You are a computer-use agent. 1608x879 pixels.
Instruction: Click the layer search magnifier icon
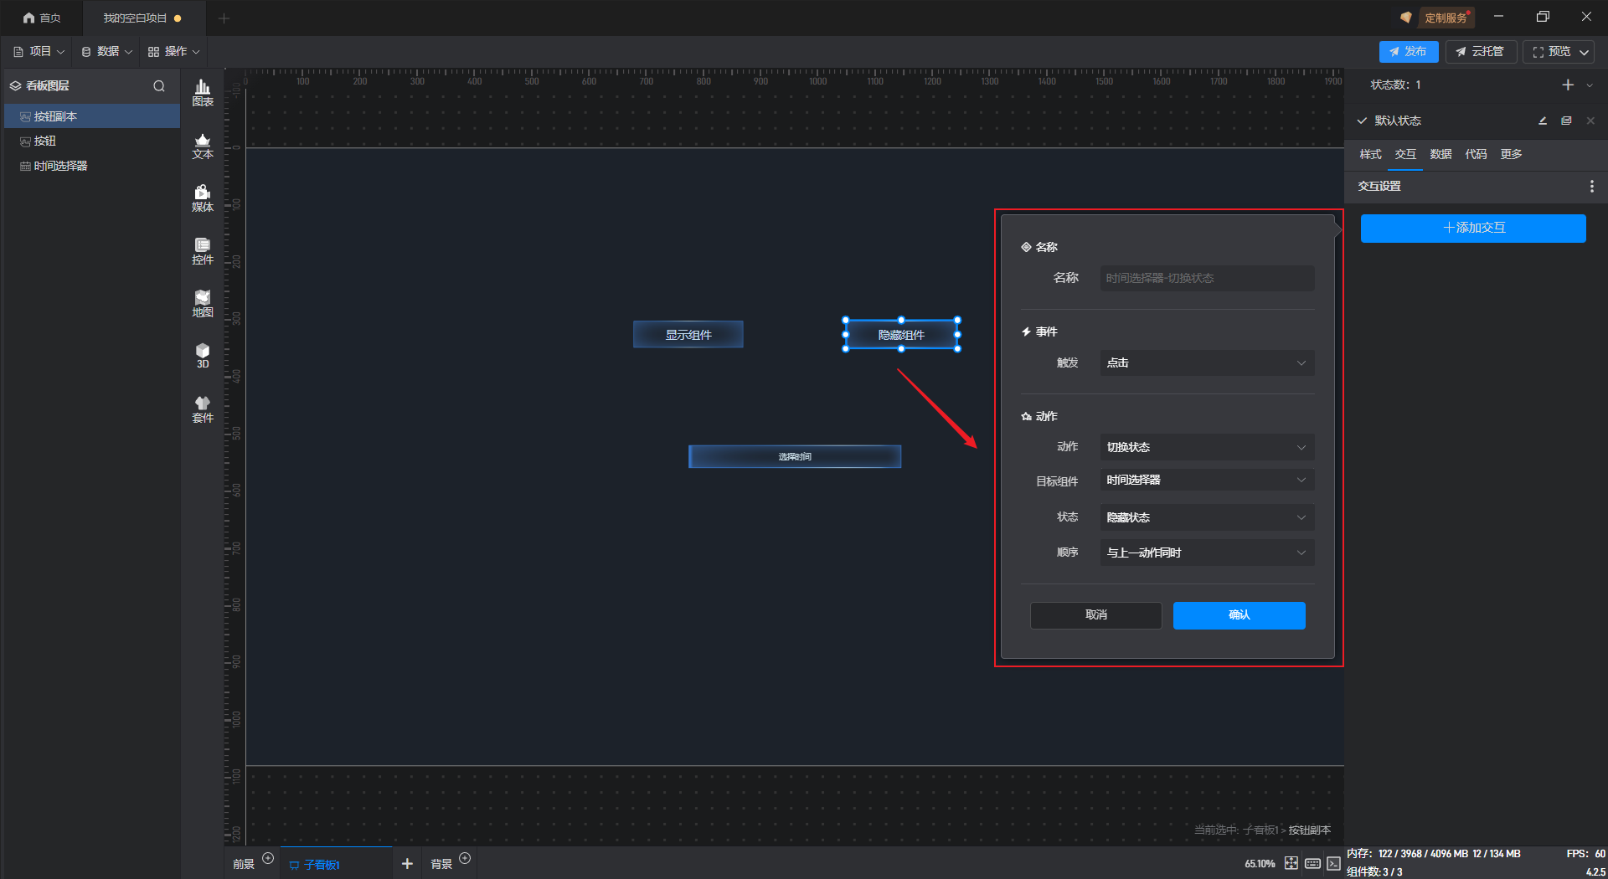click(159, 86)
